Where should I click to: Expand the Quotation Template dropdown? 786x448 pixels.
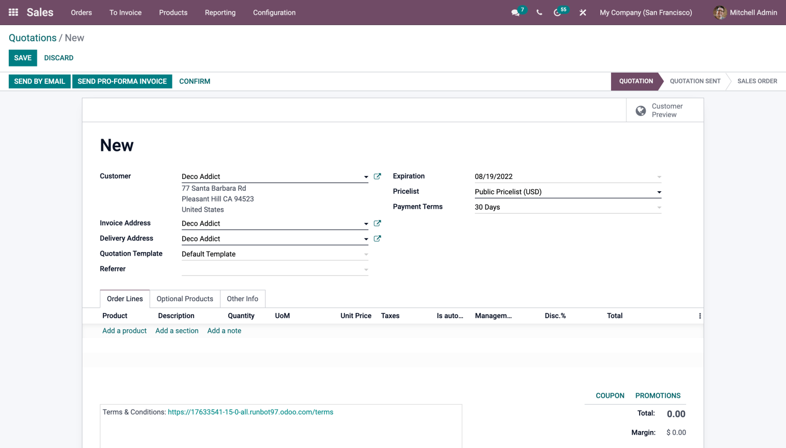tap(365, 254)
